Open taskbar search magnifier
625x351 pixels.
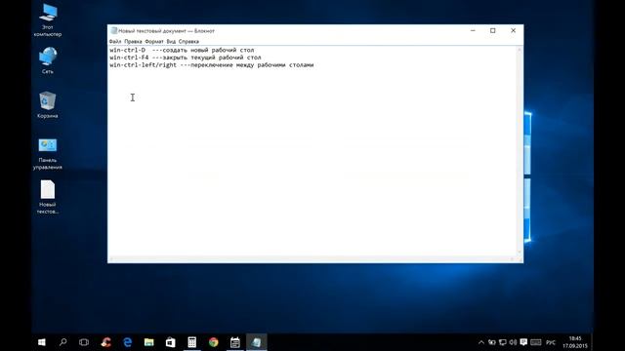tap(62, 342)
